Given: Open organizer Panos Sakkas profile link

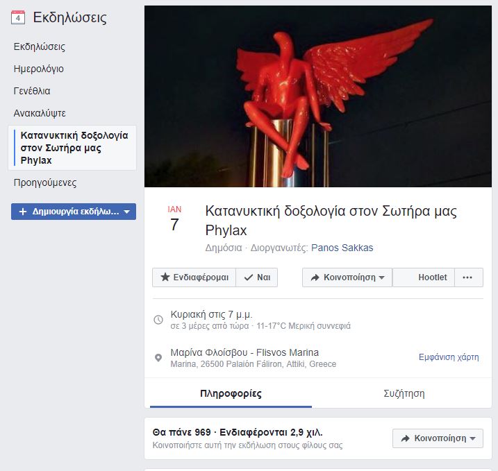Looking at the screenshot, I should pos(342,248).
